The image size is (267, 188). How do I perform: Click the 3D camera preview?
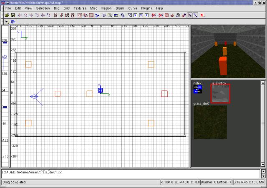tap(228, 52)
